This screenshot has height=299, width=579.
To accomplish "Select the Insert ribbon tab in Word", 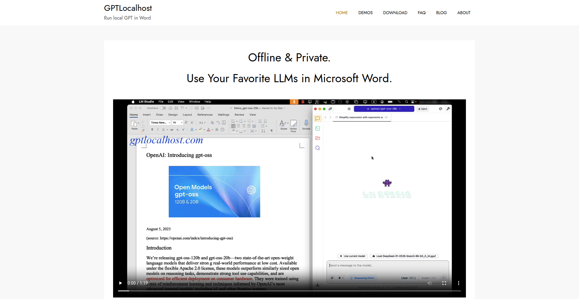I will (147, 115).
